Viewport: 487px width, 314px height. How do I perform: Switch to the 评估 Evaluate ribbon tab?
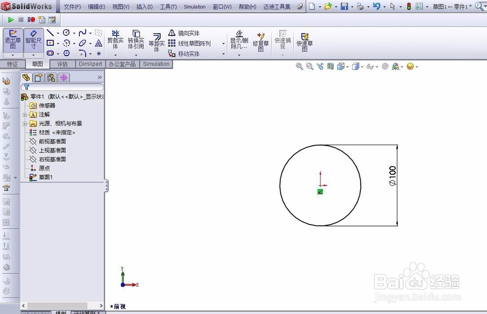62,64
